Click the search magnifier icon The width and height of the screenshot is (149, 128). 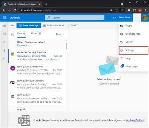[49, 18]
